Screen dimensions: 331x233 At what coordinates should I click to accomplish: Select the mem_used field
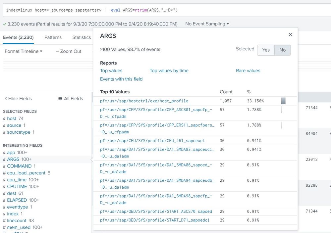tap(19, 227)
